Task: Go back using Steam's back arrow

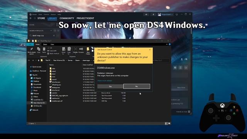Action: (x=31, y=18)
